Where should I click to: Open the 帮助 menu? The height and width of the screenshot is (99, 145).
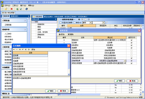(31, 6)
